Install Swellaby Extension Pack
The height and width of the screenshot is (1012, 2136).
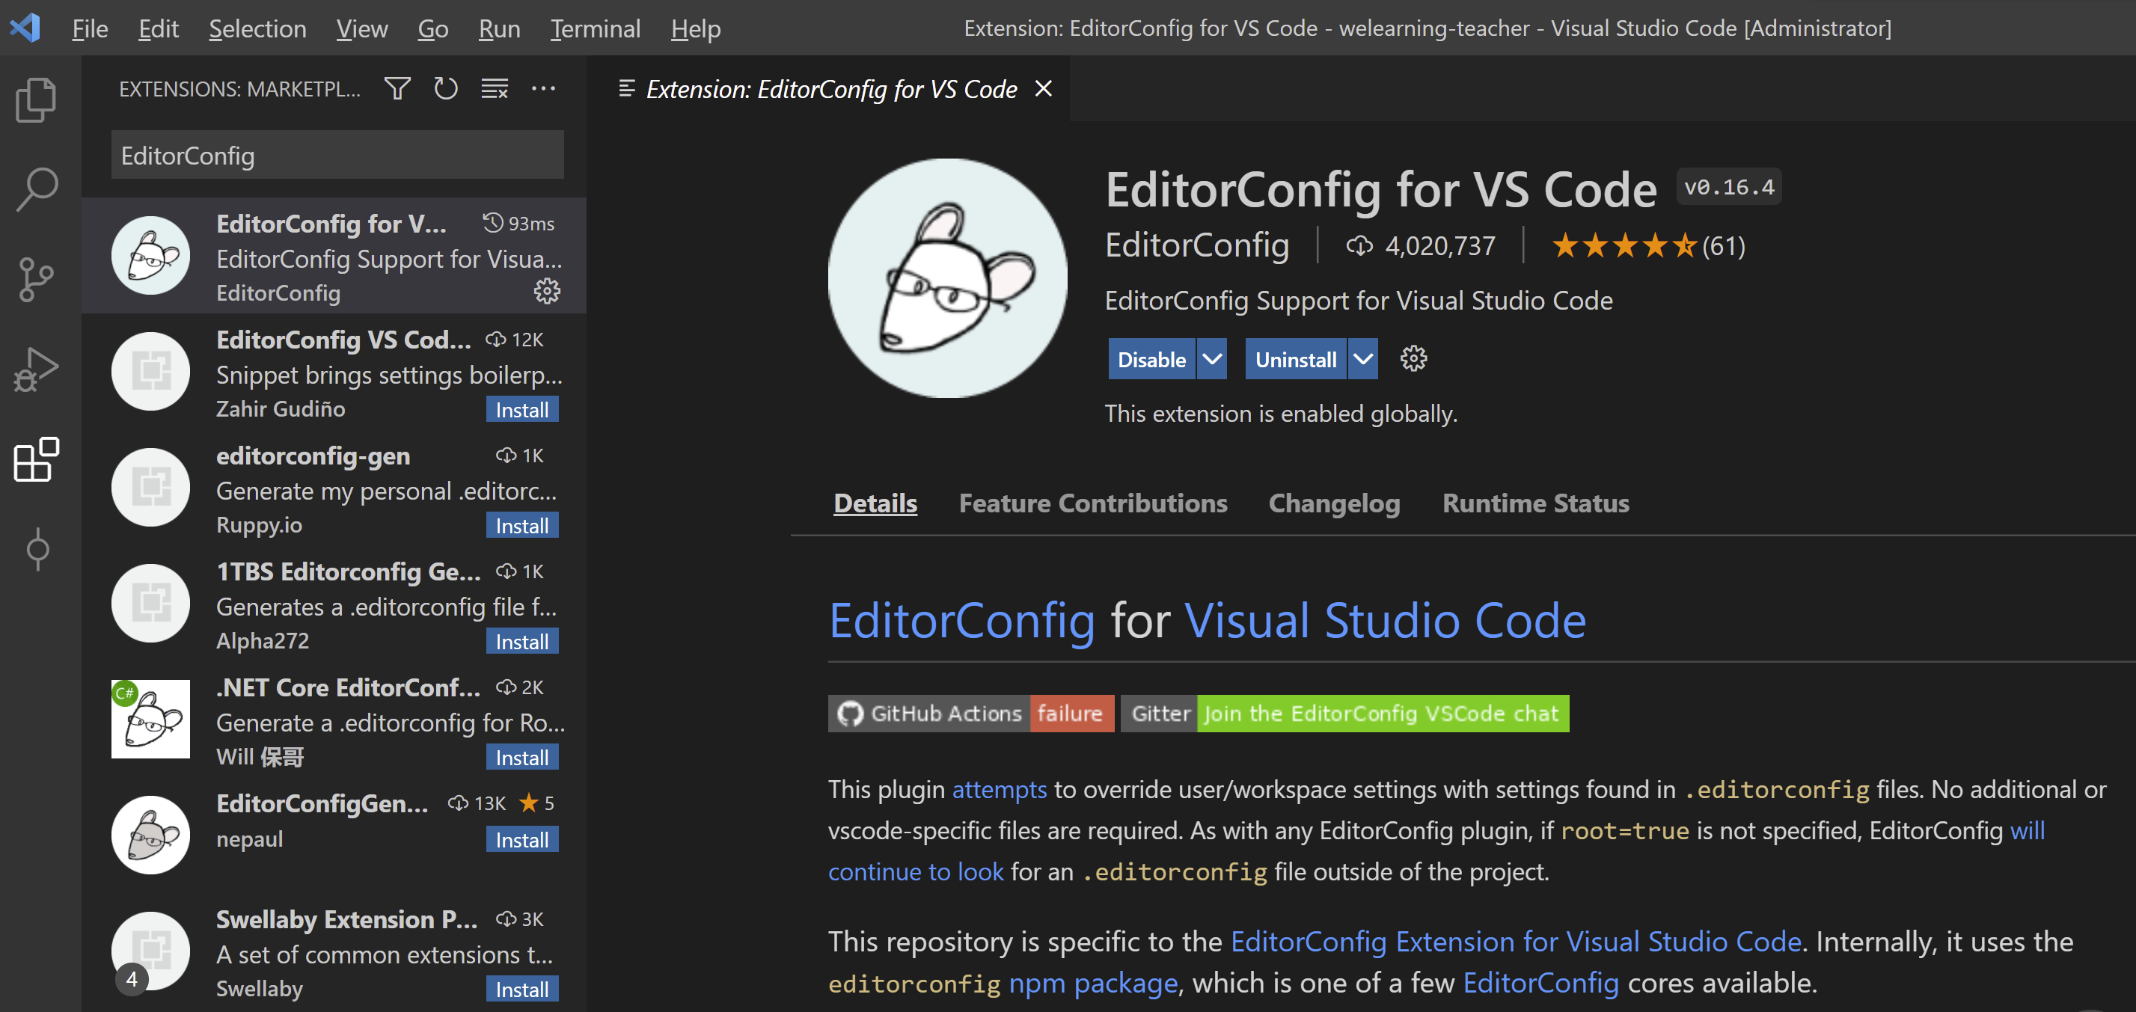coord(521,989)
